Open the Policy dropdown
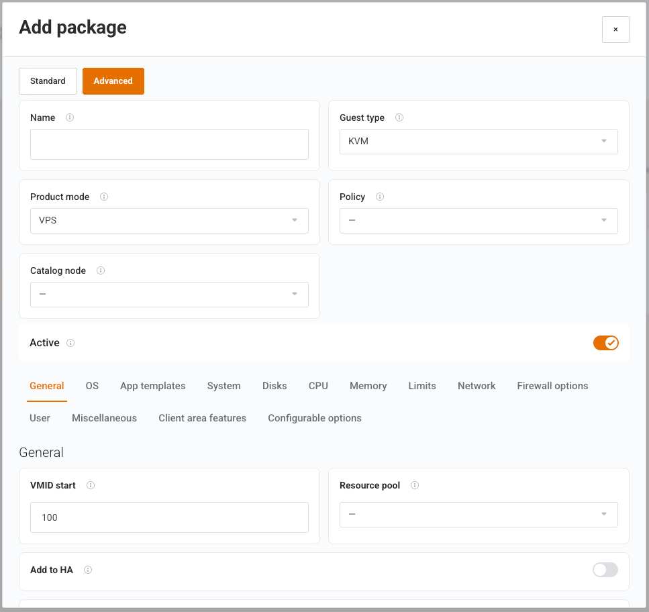649x612 pixels. [479, 221]
